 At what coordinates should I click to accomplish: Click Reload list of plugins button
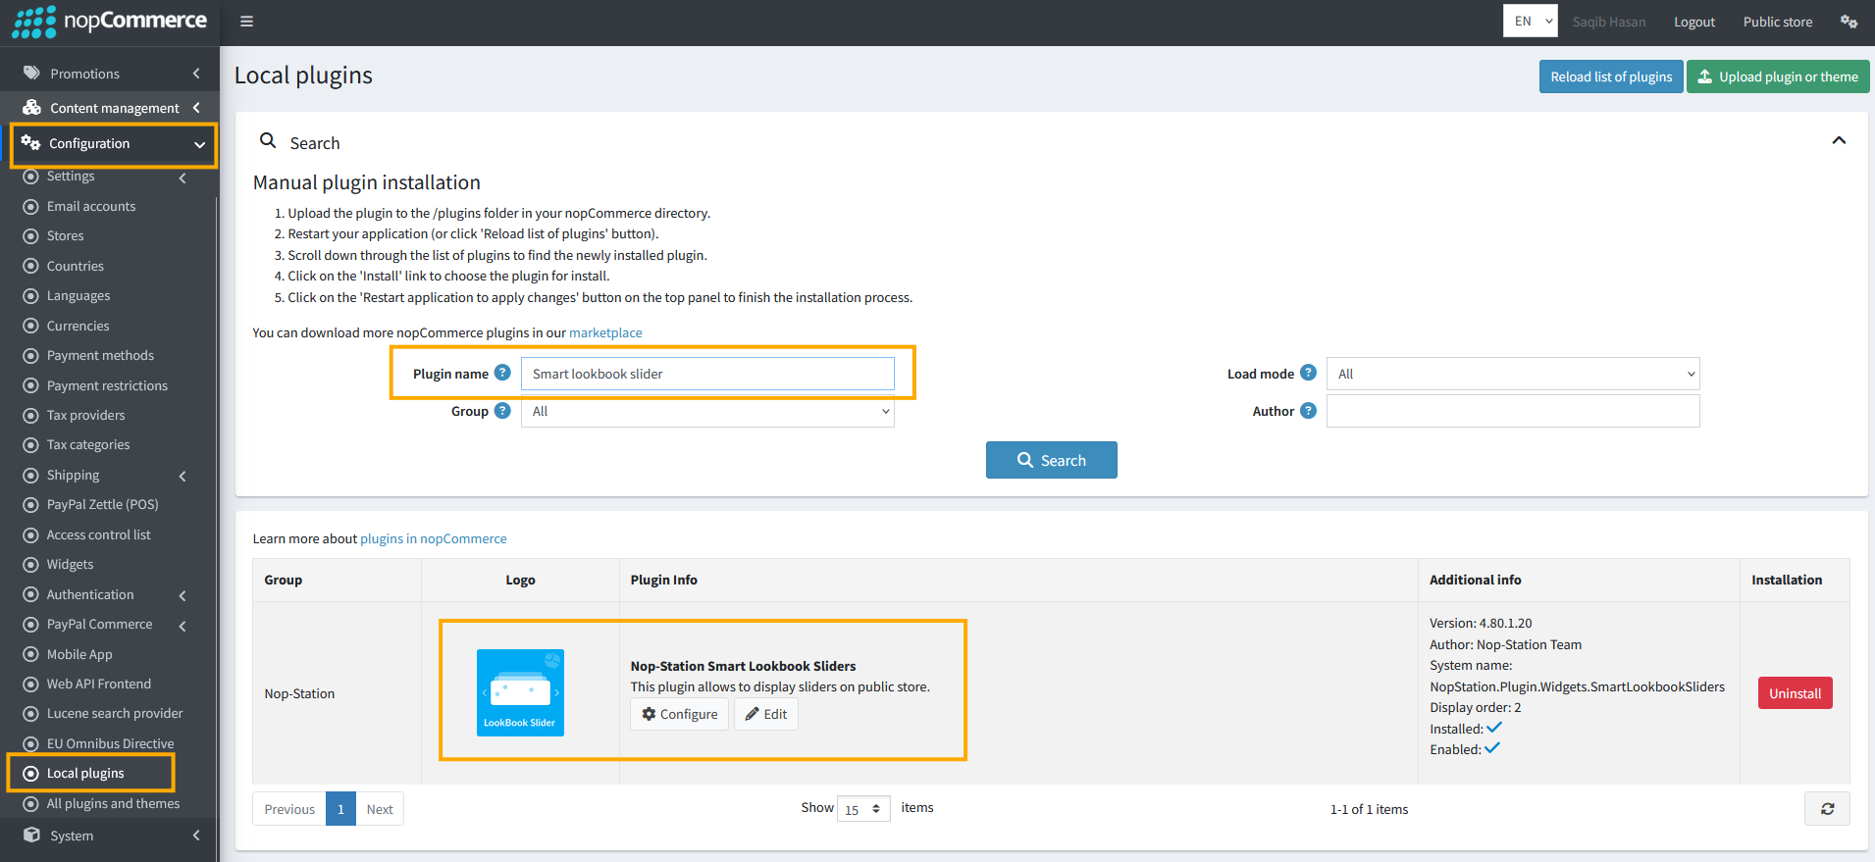coord(1611,76)
